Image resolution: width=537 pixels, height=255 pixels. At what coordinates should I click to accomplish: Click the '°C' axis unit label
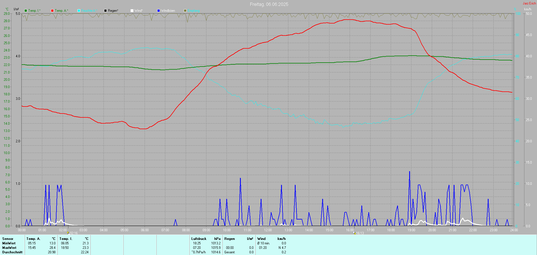coord(7,9)
